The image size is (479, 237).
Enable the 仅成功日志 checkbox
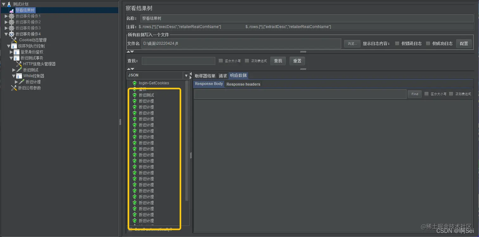[428, 43]
